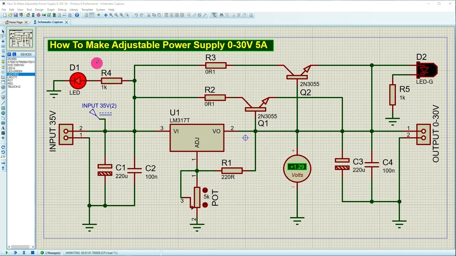Open the PCB Layout toolbar icon
Viewport: 456px width, 256px height.
click(38, 15)
